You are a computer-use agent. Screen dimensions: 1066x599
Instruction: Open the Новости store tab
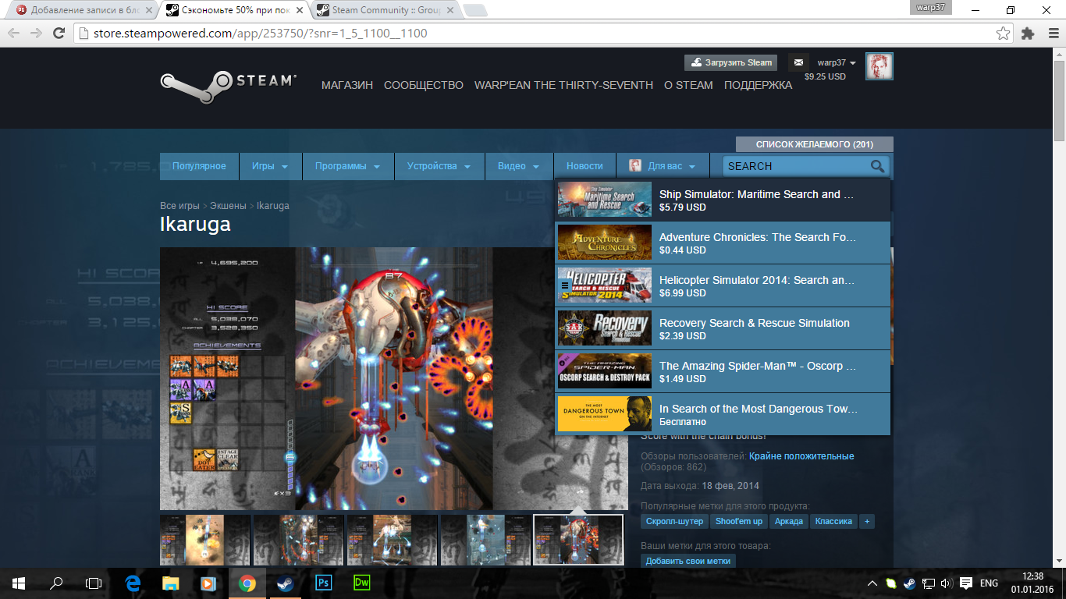pos(585,166)
